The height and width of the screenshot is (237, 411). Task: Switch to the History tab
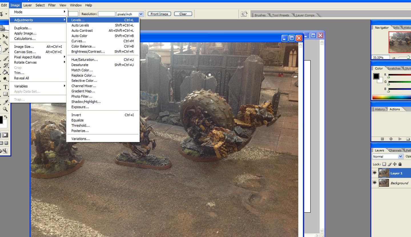click(380, 109)
